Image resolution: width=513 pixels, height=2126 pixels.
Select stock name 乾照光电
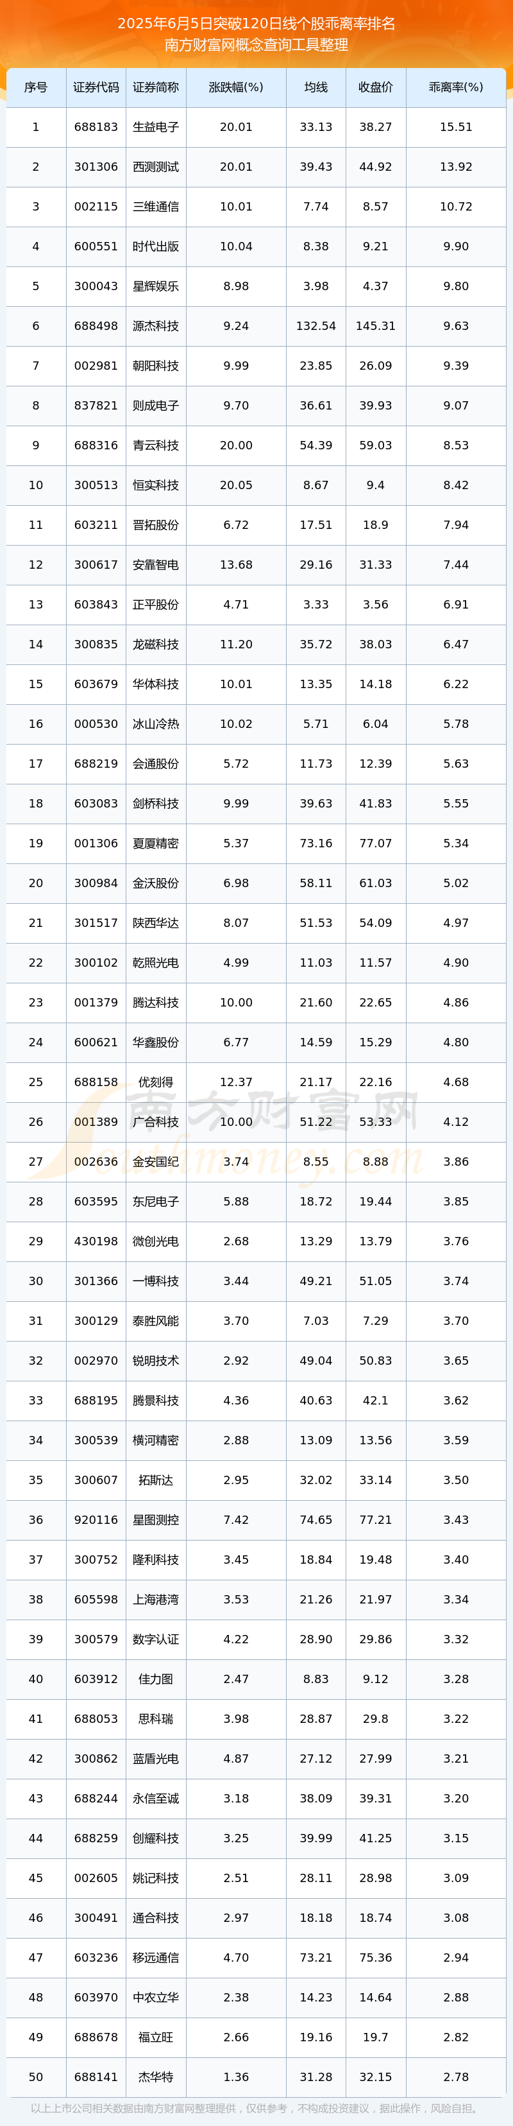[156, 963]
